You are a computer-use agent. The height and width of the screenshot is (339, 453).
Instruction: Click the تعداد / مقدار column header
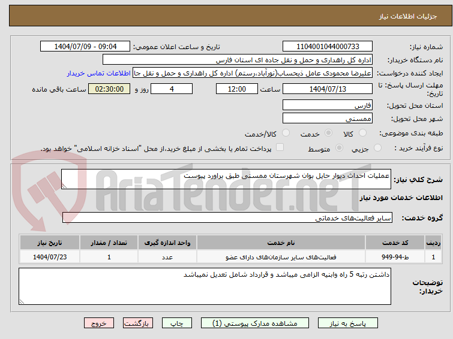coord(109,243)
